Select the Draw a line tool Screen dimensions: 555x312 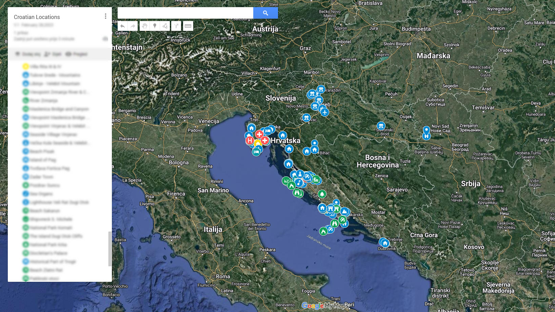point(165,26)
